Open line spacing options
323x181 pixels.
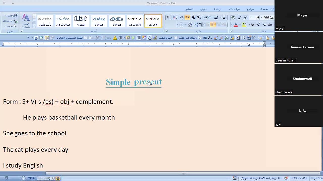199,25
